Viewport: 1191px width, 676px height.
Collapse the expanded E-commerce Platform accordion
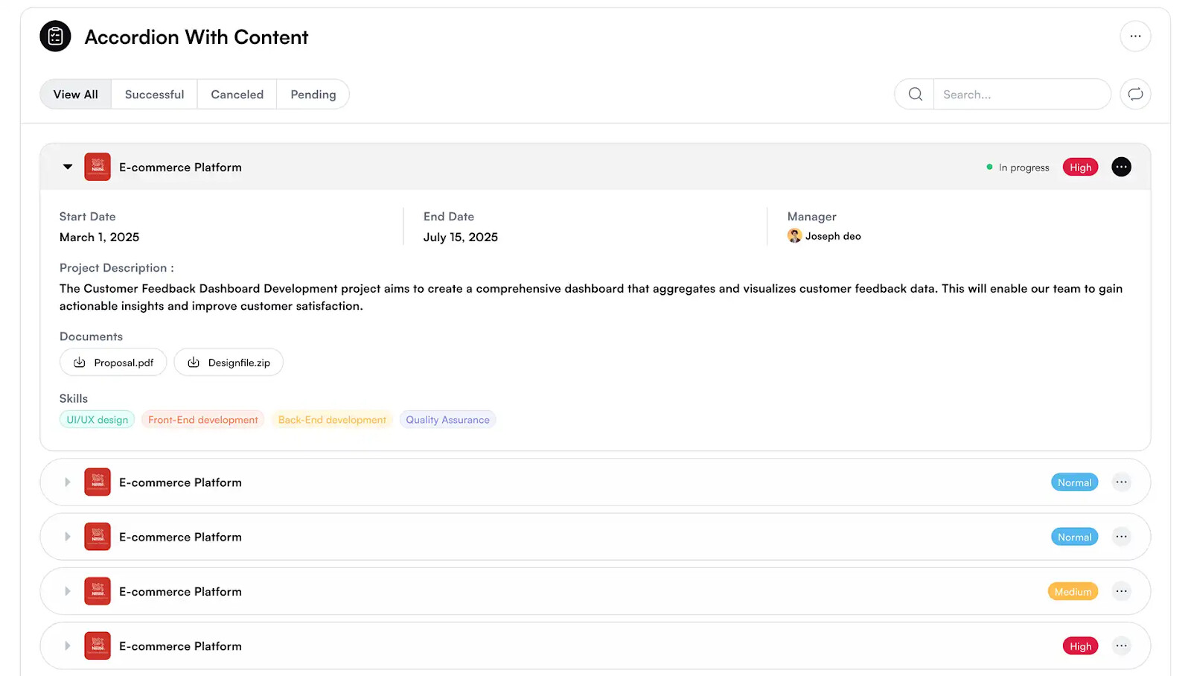click(68, 168)
